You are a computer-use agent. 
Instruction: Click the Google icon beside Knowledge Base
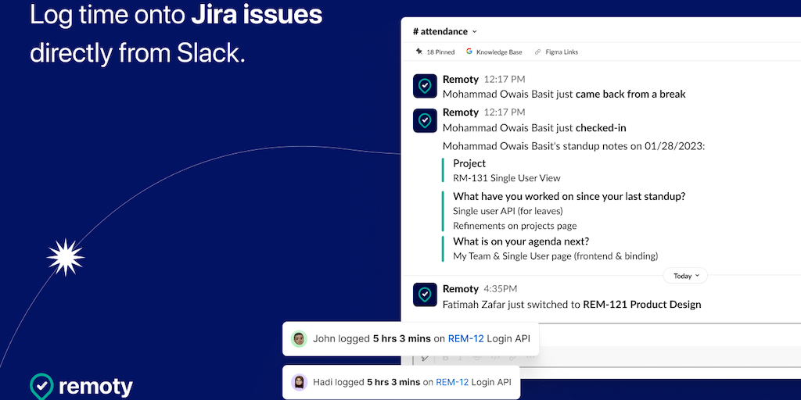469,52
